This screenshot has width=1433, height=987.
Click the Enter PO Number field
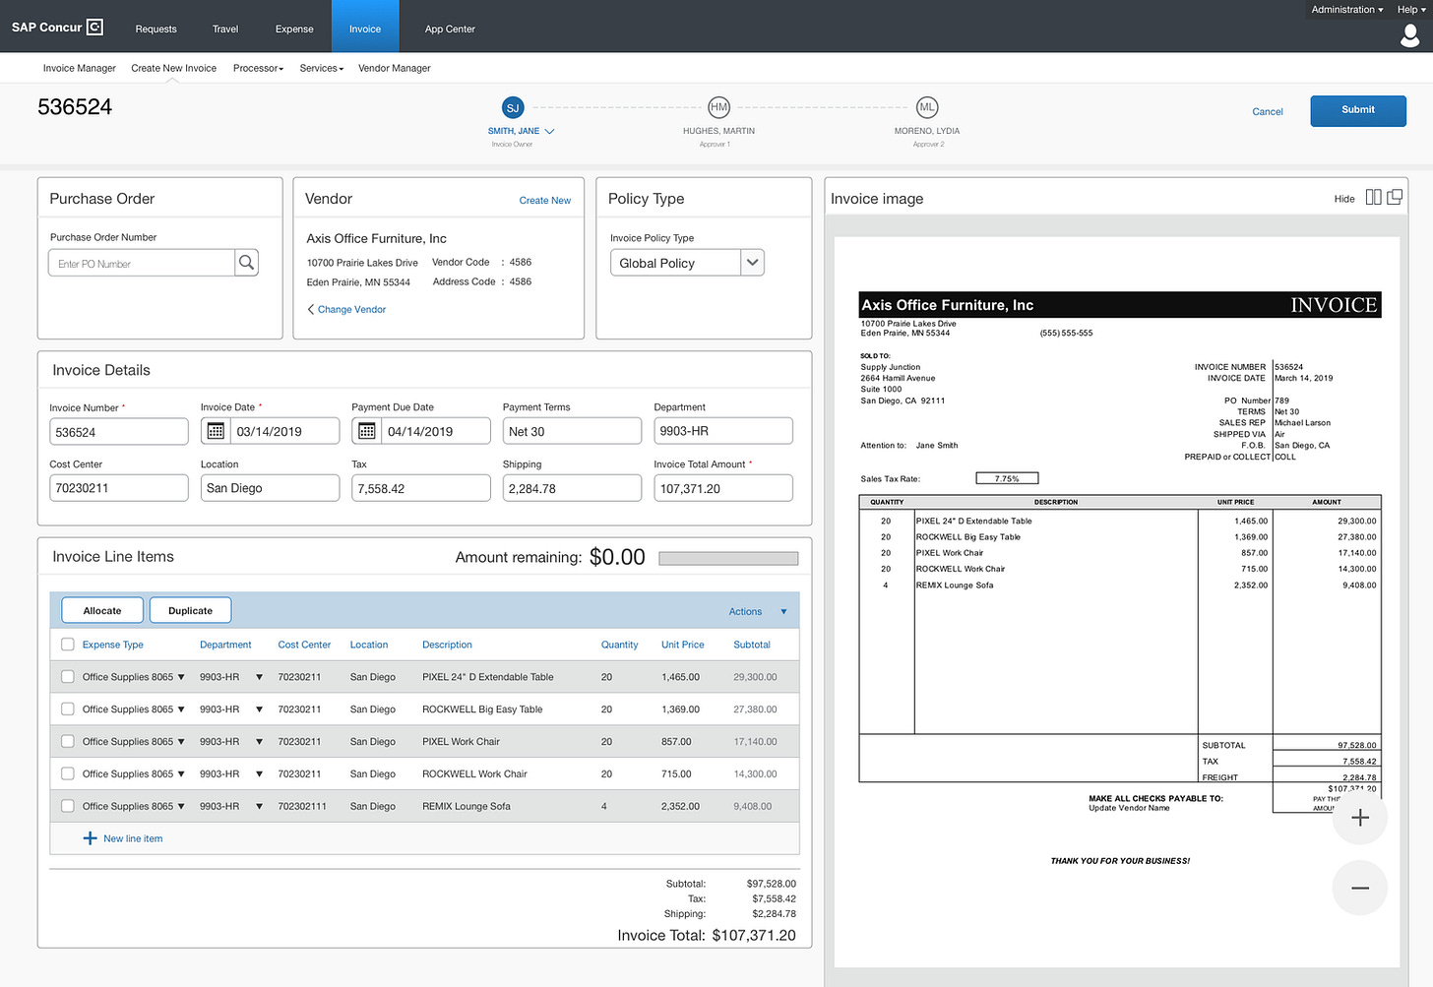[142, 263]
